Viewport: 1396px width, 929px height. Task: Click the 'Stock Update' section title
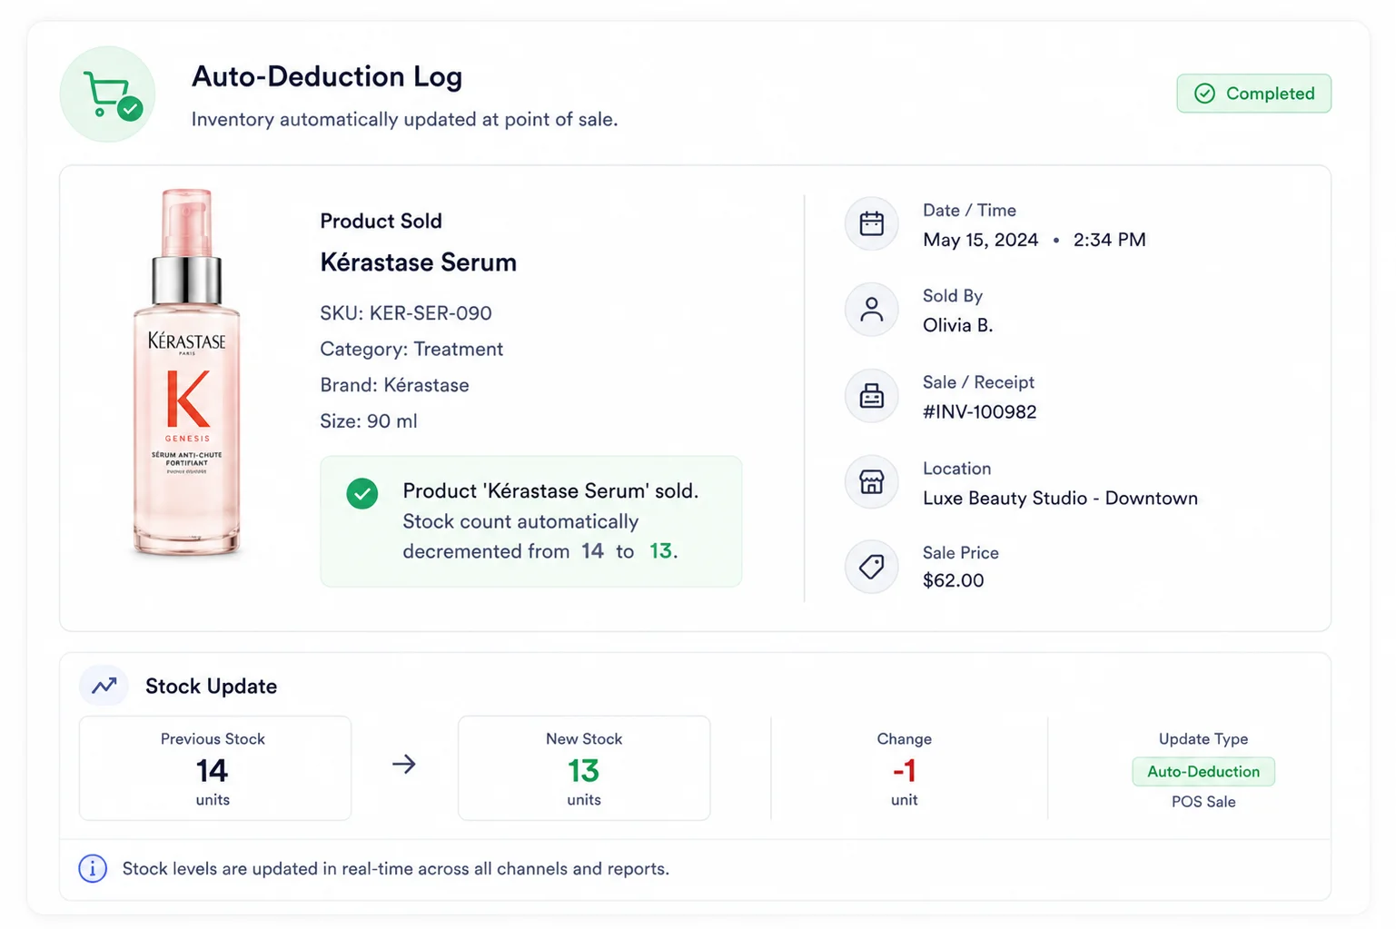(x=211, y=687)
